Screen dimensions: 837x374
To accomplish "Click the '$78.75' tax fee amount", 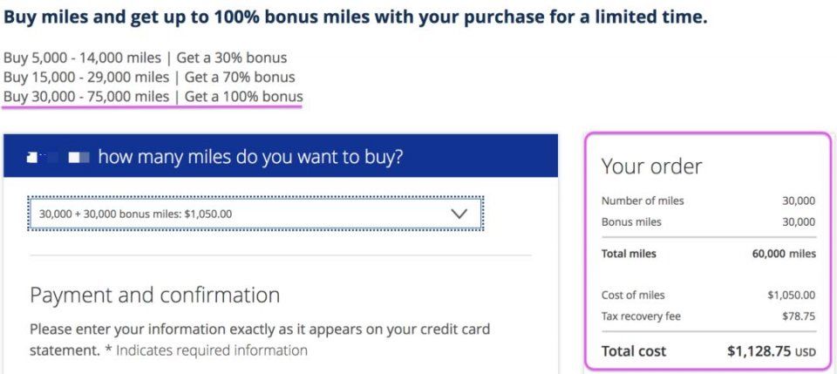I will [799, 316].
